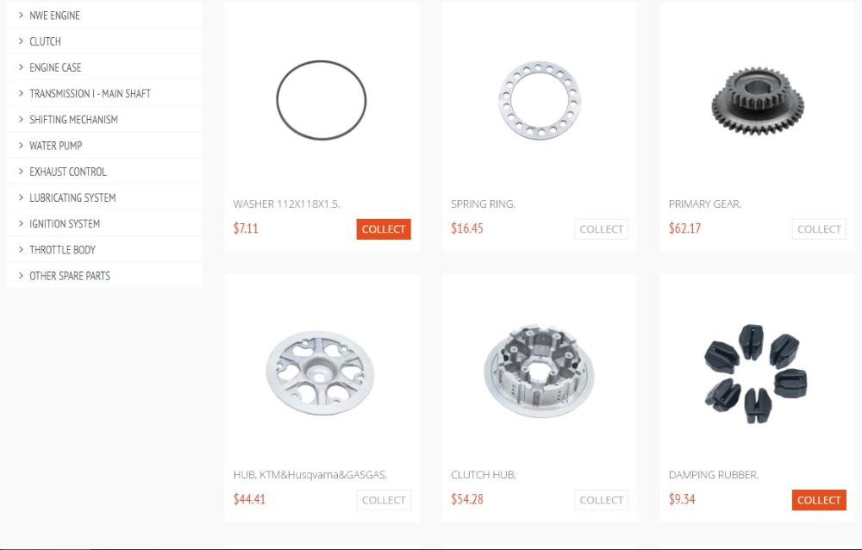Select THROTTLE BODY category
The width and height of the screenshot is (862, 550).
pyautogui.click(x=63, y=250)
